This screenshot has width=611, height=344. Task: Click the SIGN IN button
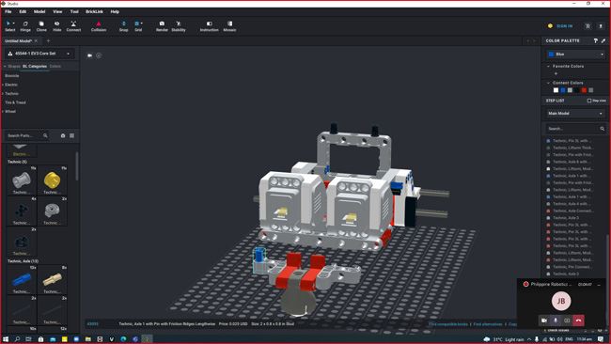pyautogui.click(x=564, y=26)
